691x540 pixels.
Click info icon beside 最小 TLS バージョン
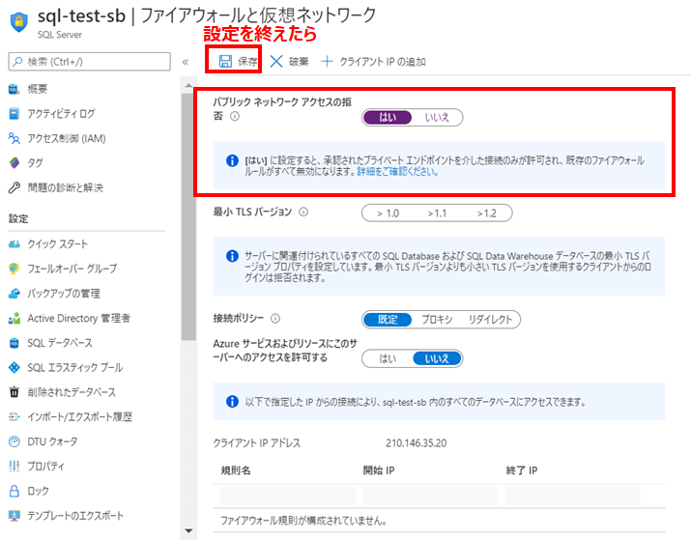pyautogui.click(x=303, y=212)
